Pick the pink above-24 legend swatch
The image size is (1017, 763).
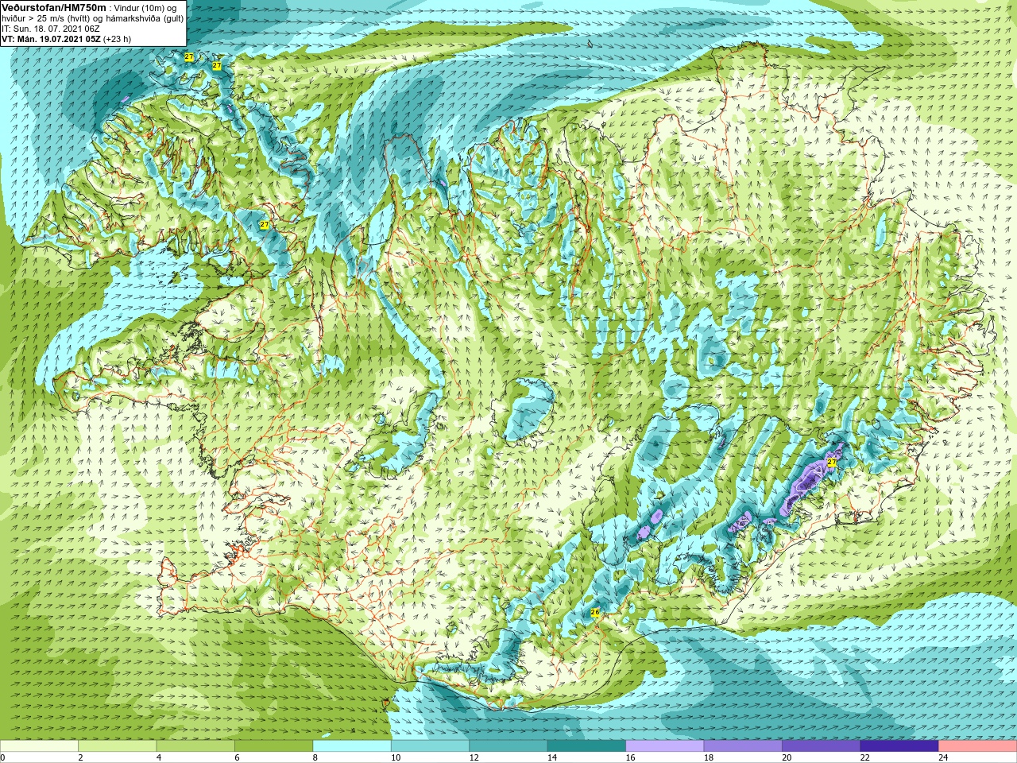click(978, 746)
